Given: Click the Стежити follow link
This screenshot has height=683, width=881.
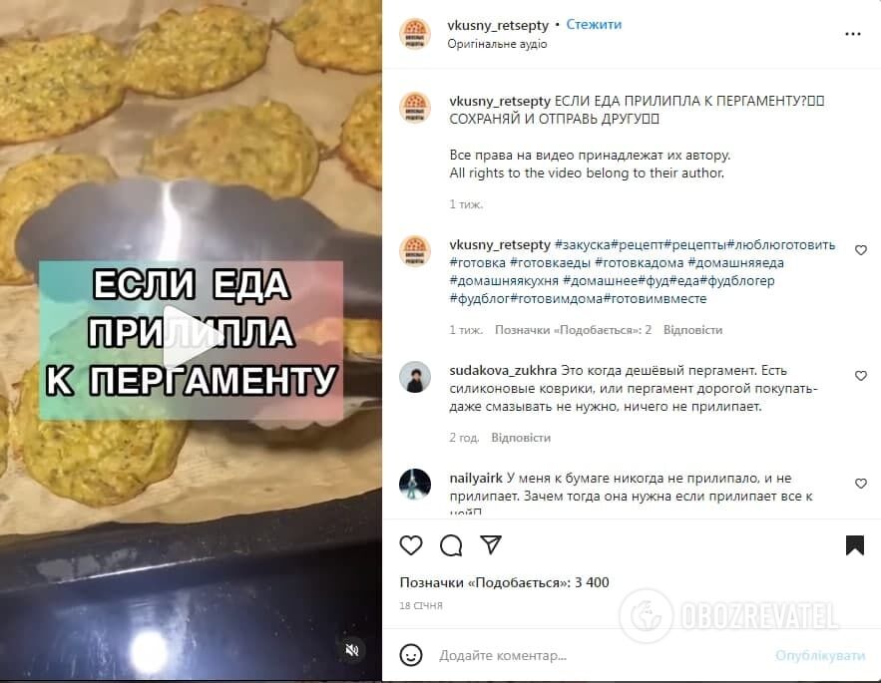Looking at the screenshot, I should click(x=594, y=25).
